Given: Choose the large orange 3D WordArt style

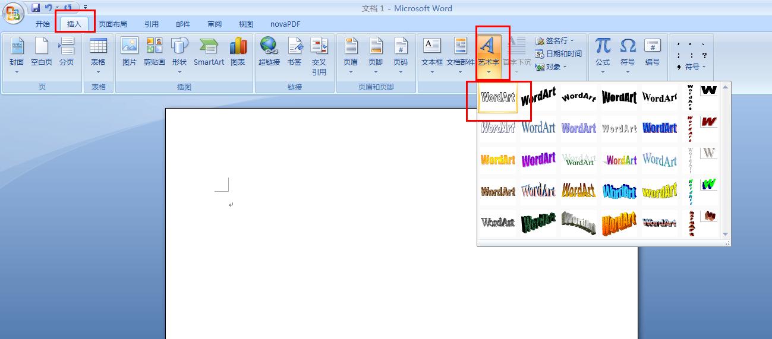Looking at the screenshot, I should (x=619, y=223).
